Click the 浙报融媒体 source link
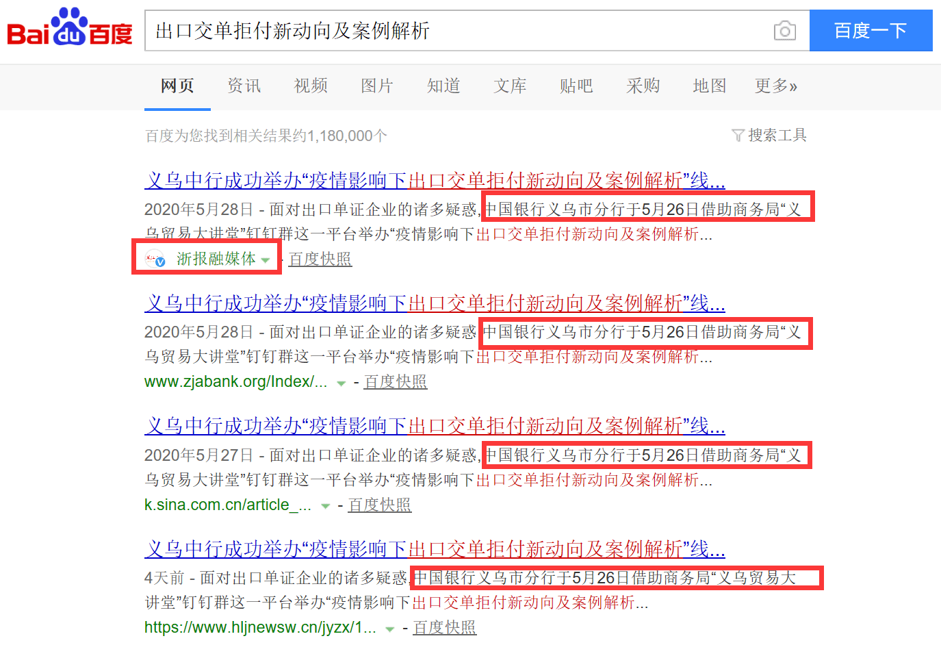Viewport: 941px width, 645px height. pos(216,259)
